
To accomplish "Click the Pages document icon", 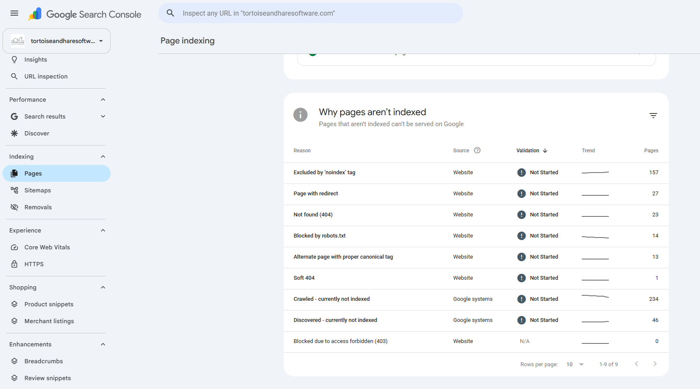I will 14,173.
